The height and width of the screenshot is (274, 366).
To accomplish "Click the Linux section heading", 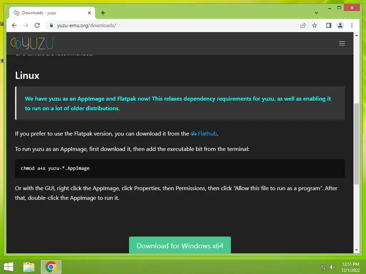I will pos(27,76).
